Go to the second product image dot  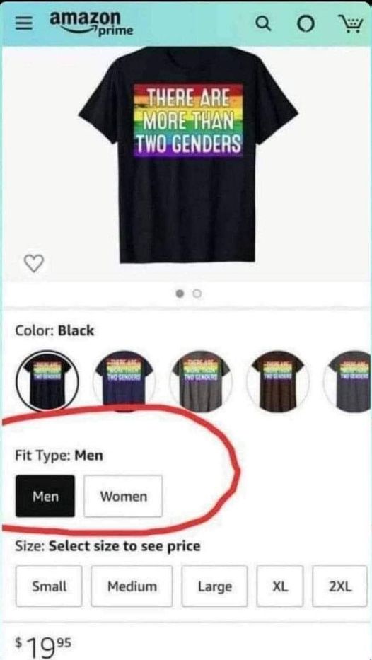[198, 294]
